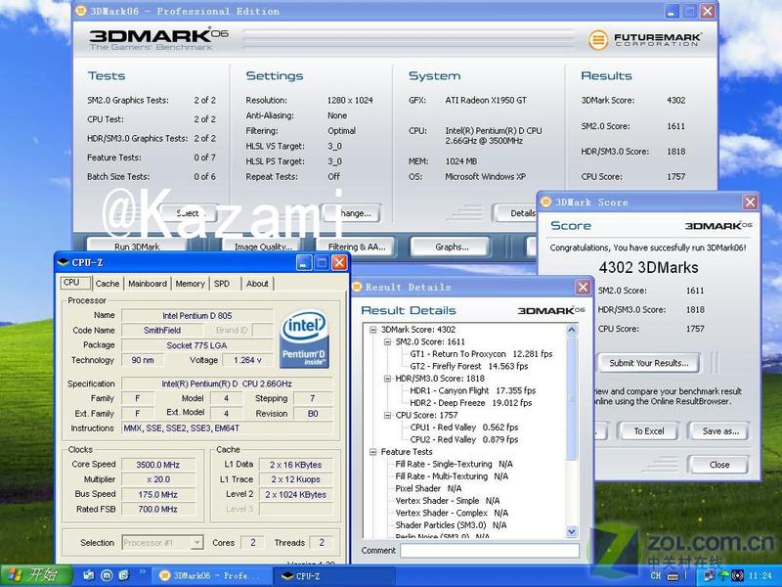
Task: Select Vertex Shader - Complex row
Action: click(x=452, y=513)
